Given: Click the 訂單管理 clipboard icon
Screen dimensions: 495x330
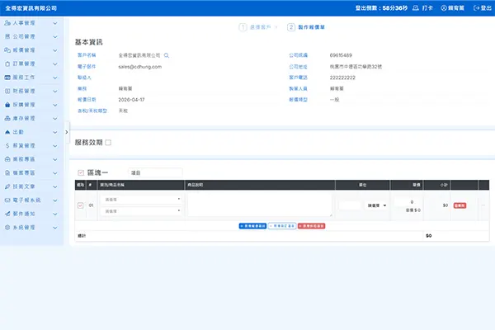Looking at the screenshot, I should click(7, 64).
